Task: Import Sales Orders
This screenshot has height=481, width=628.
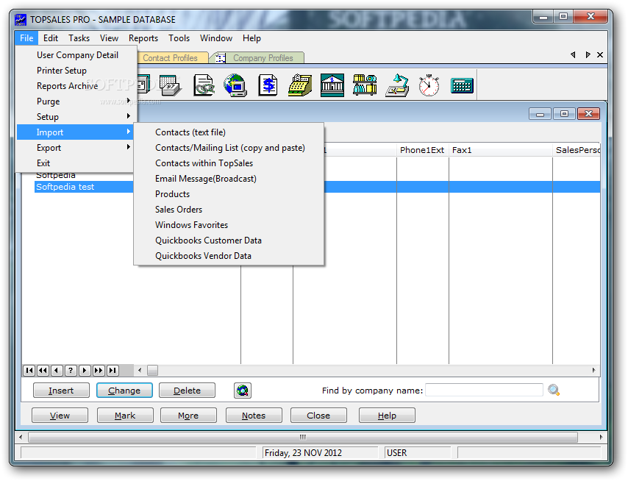Action: [x=229, y=210]
